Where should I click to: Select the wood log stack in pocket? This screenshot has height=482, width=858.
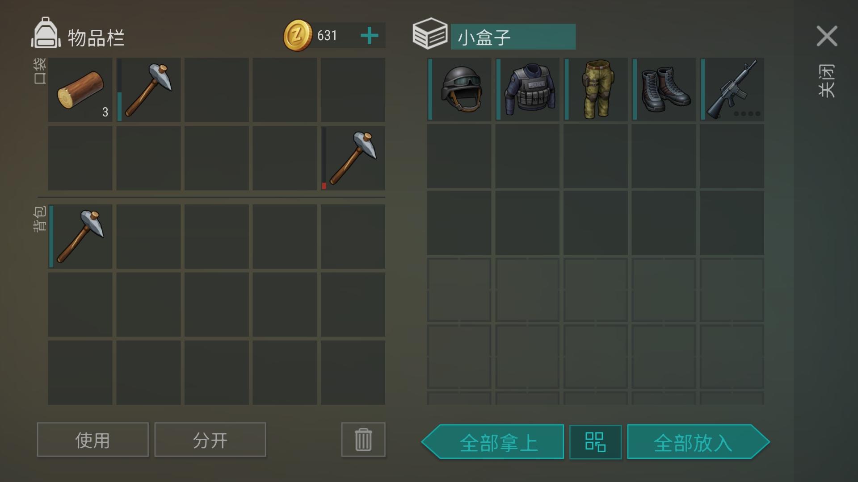(80, 90)
